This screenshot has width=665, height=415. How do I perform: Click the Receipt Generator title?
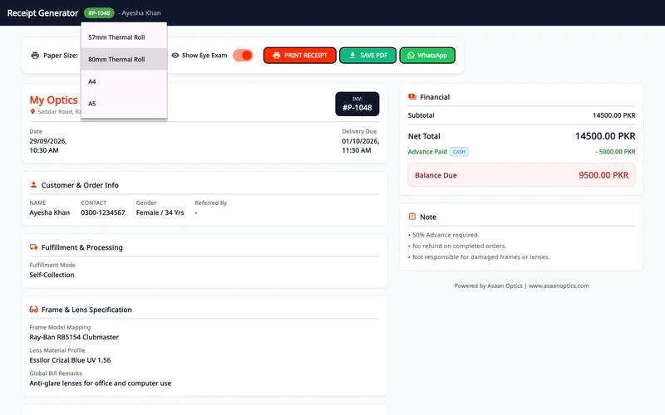click(x=43, y=13)
